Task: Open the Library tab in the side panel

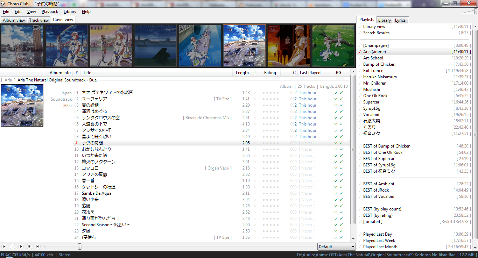Action: point(385,20)
